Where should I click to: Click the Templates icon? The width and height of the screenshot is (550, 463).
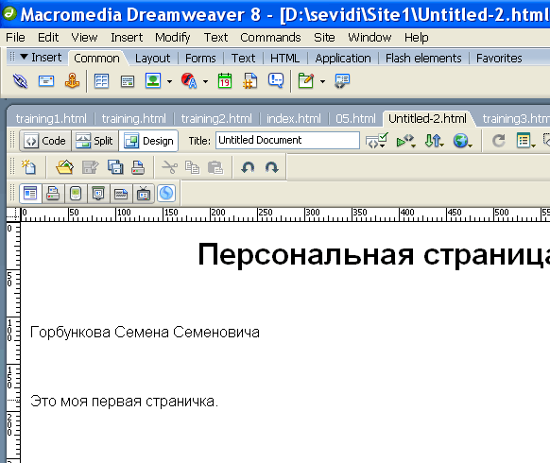click(305, 80)
